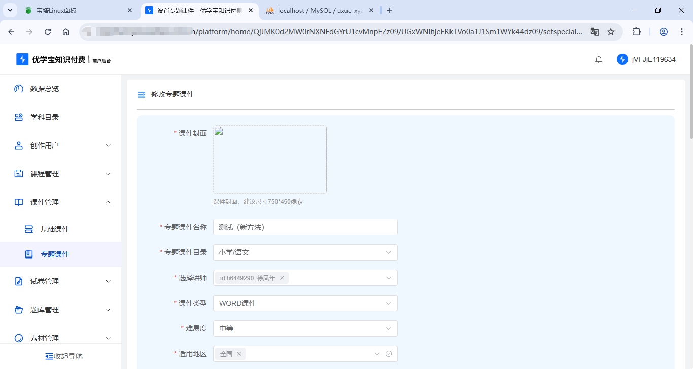Image resolution: width=693 pixels, height=369 pixels.
Task: Collapse the sidebar with 收起导航
Action: point(63,356)
